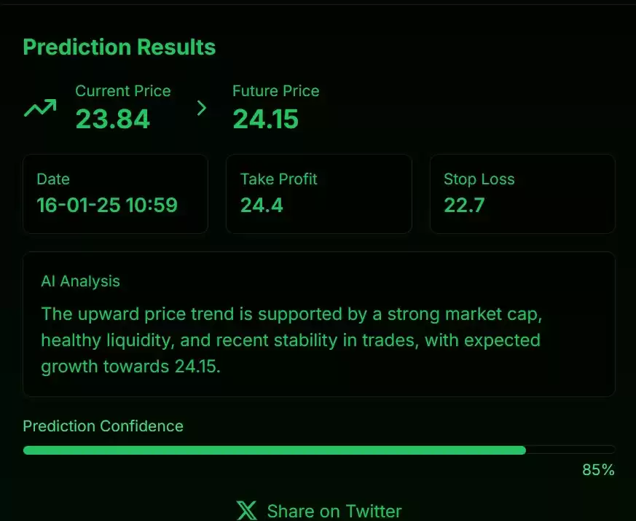Click the X Twitter logo icon
Image resolution: width=636 pixels, height=521 pixels.
pos(247,511)
